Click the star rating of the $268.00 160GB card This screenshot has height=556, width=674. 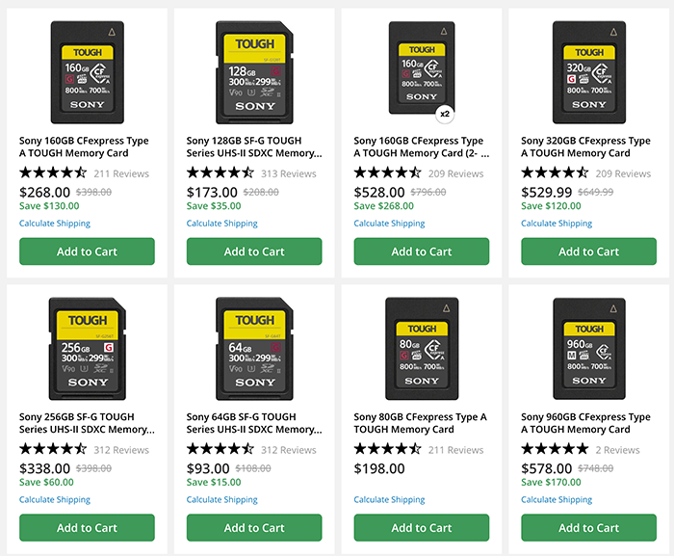53,173
